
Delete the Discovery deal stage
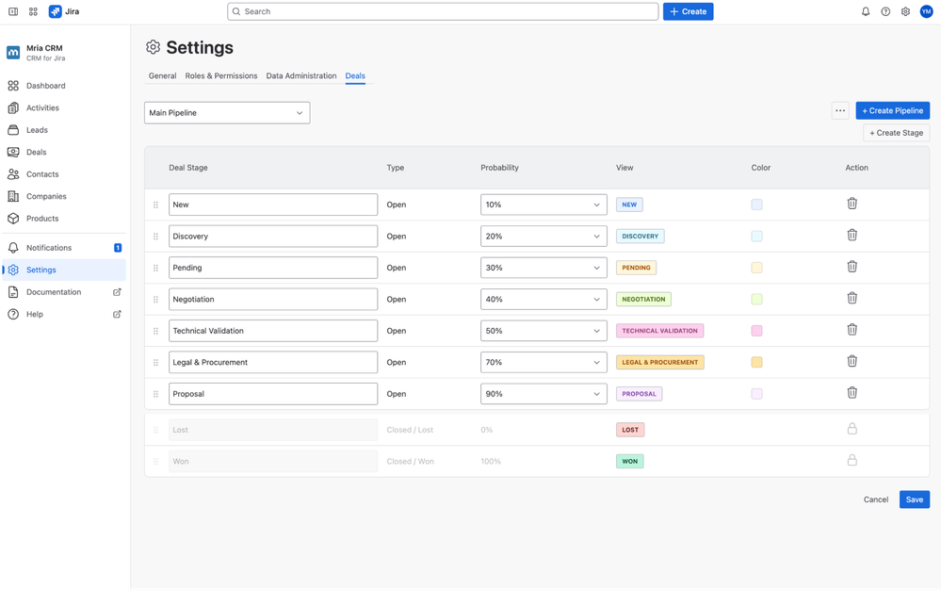click(852, 236)
